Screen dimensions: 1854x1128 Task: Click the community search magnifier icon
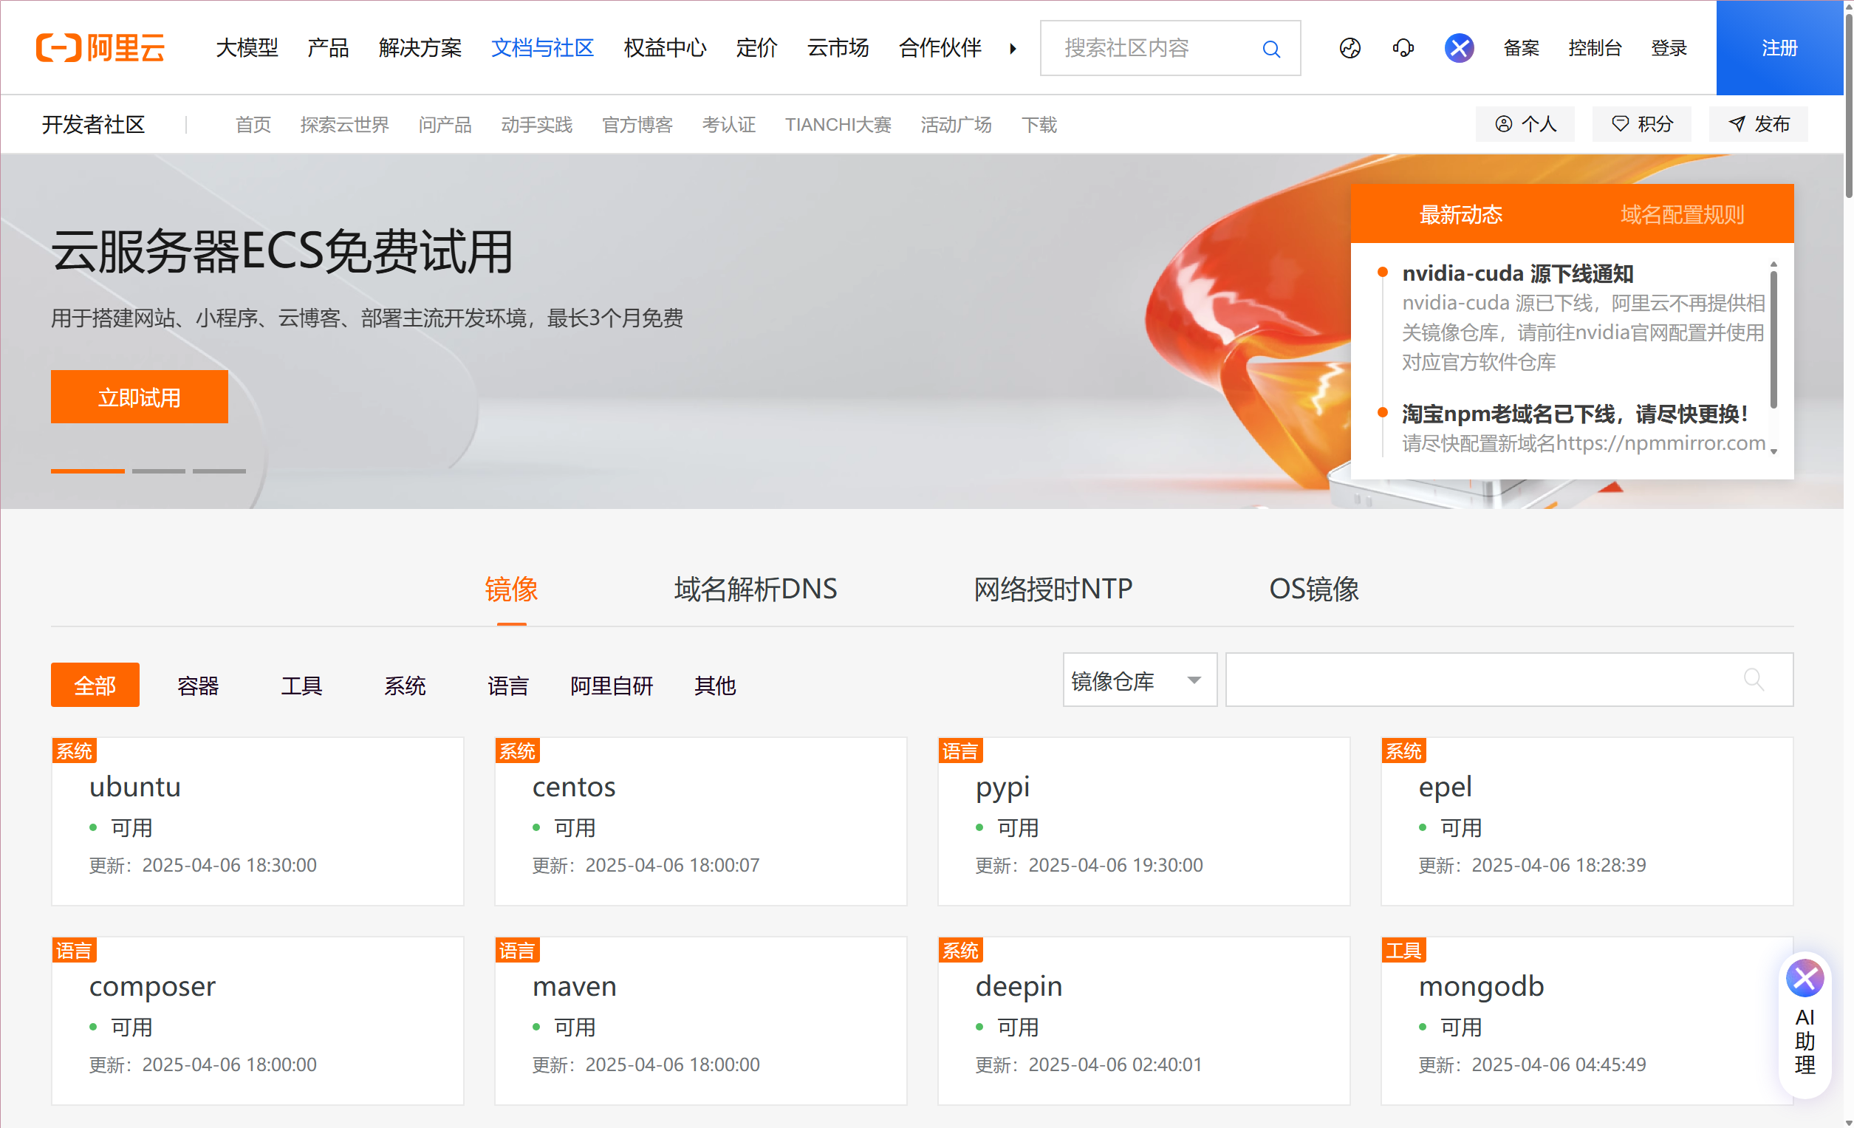(1271, 48)
